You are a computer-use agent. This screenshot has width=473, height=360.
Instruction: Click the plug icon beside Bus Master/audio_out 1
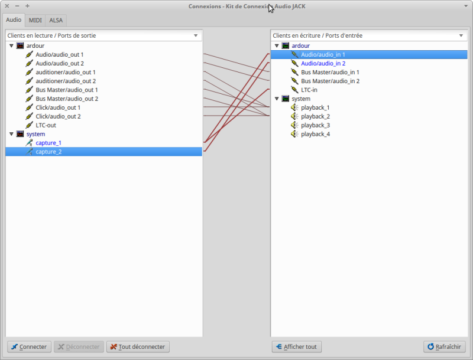click(29, 90)
